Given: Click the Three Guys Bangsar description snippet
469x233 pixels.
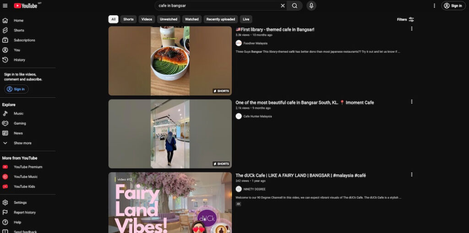Looking at the screenshot, I should pos(318,52).
